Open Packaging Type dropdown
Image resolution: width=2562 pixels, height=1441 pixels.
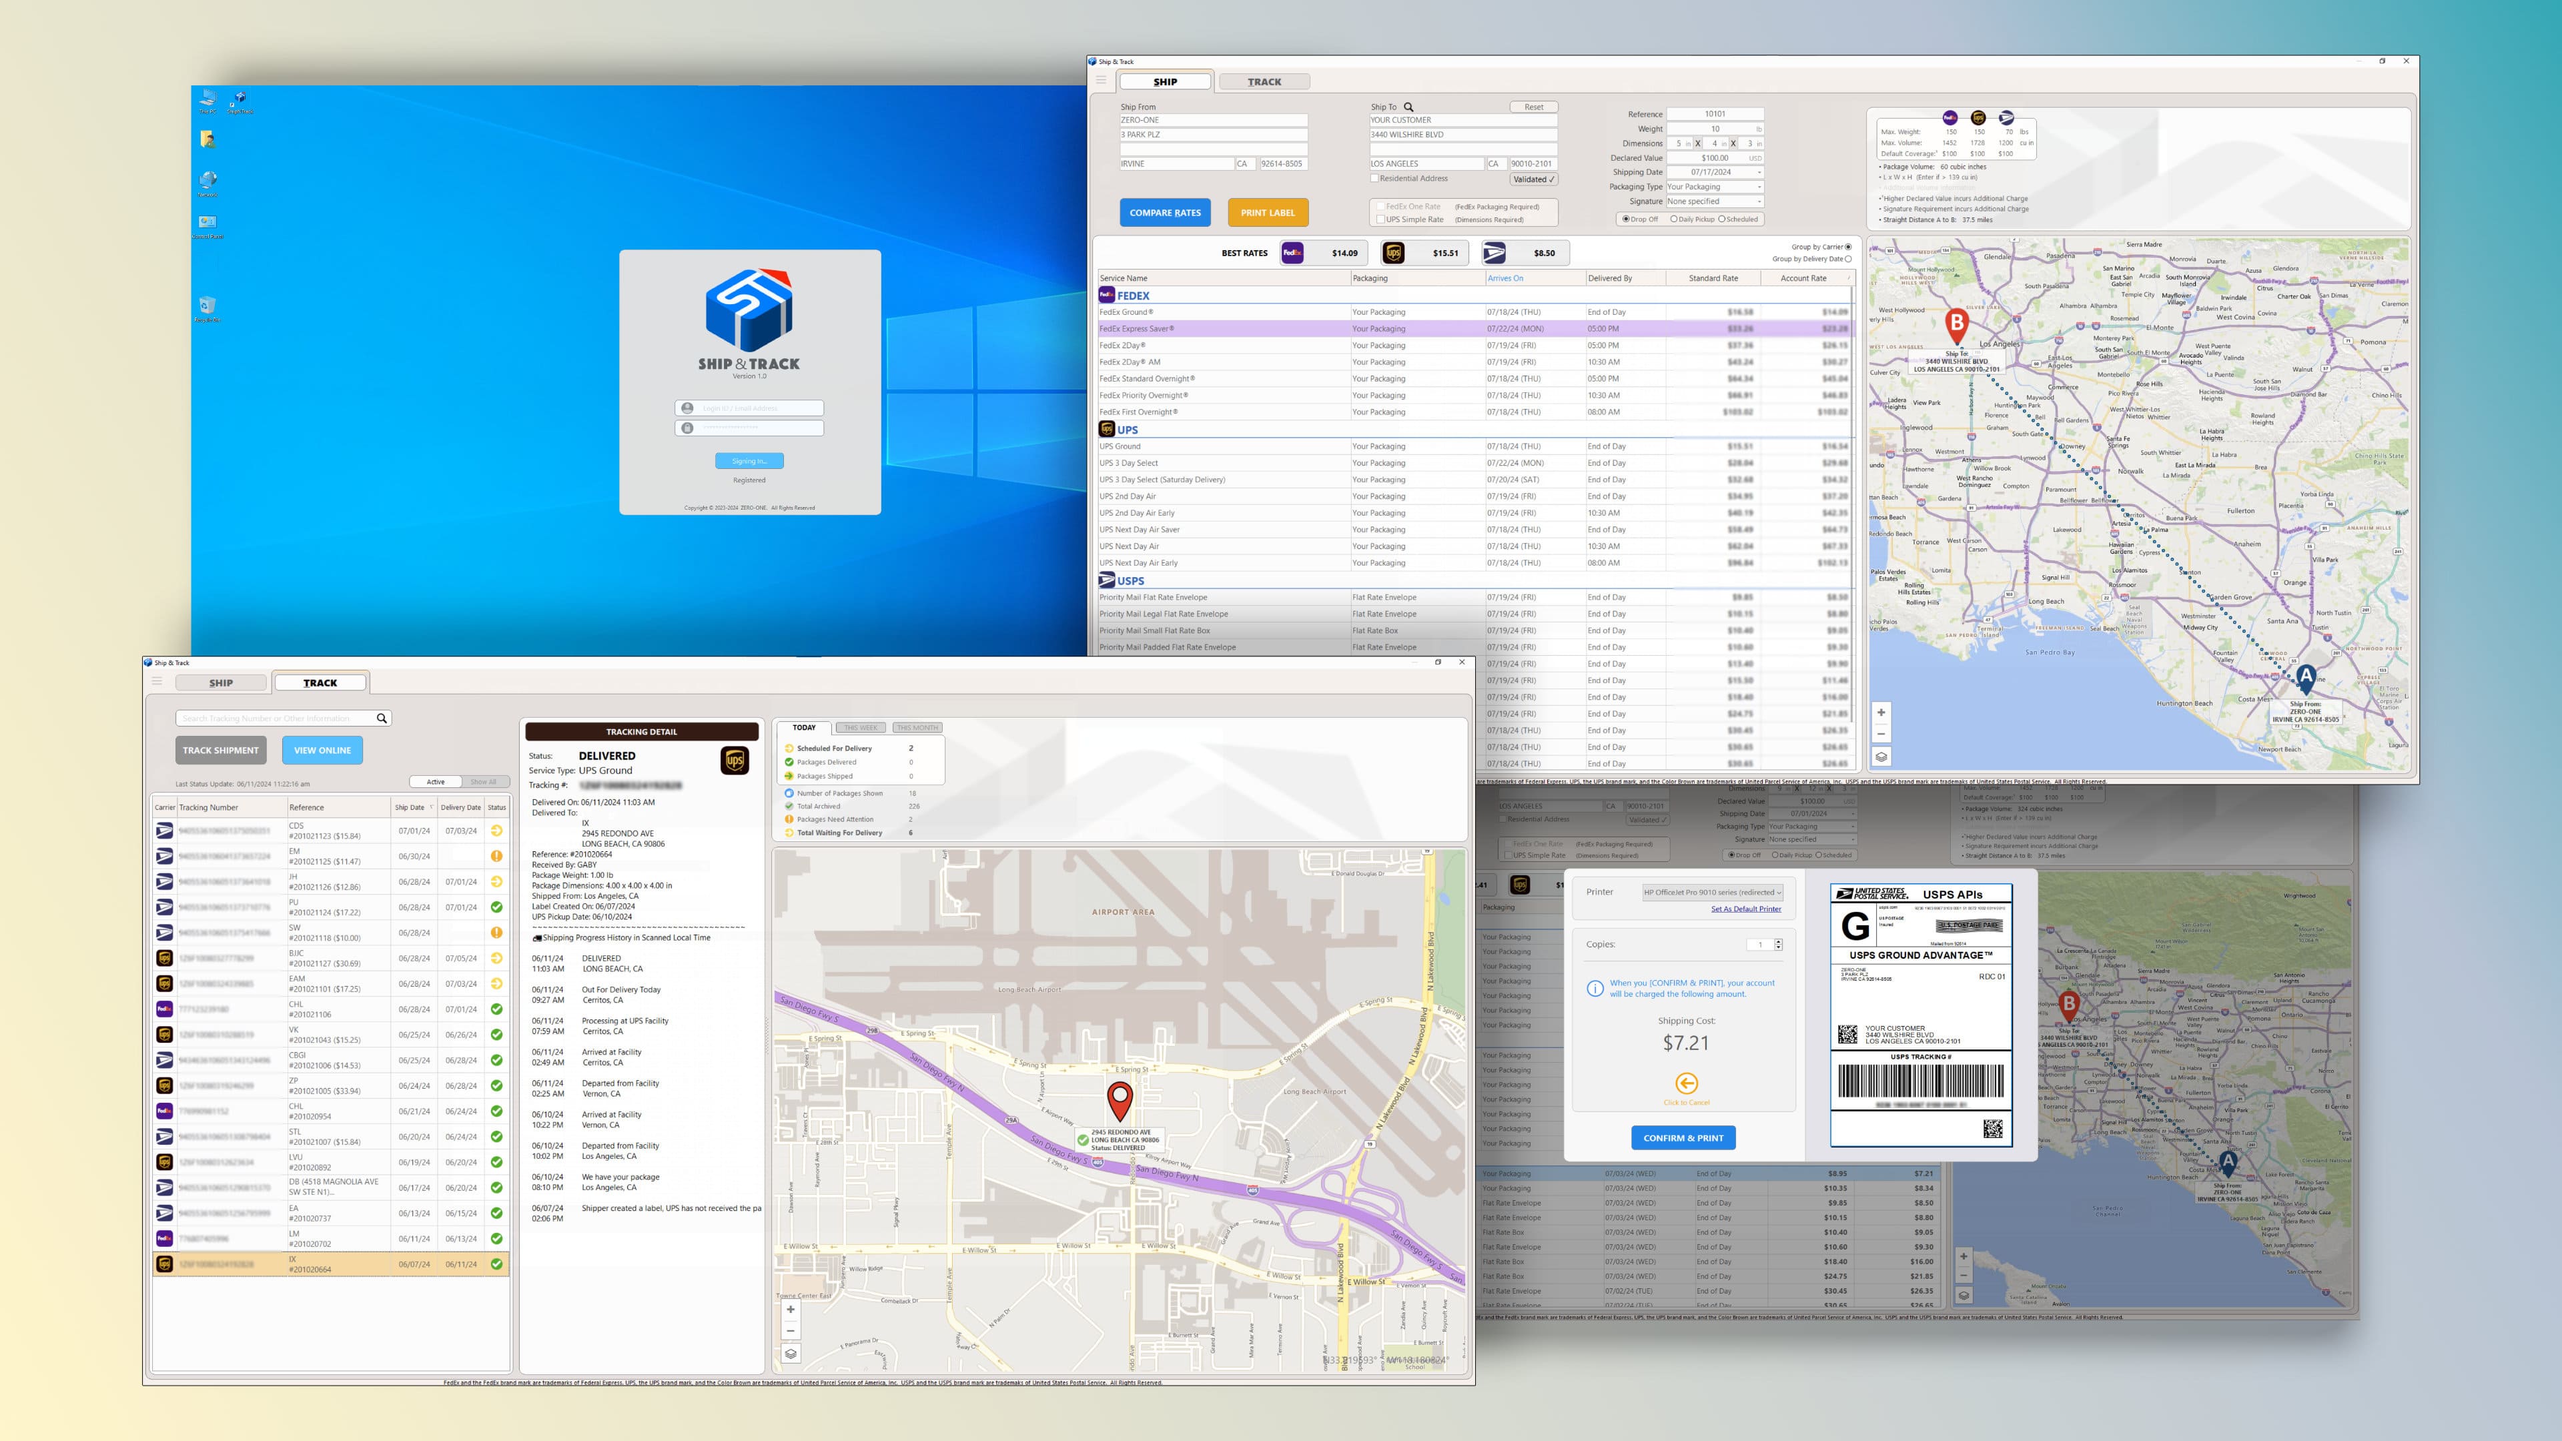(1759, 187)
